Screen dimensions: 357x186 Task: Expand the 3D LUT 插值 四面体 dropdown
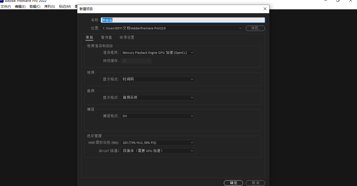(x=157, y=151)
